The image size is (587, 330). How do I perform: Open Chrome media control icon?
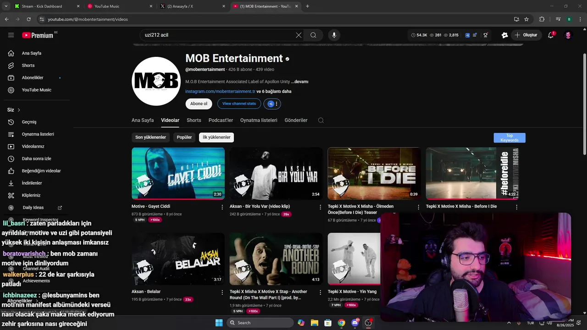pyautogui.click(x=558, y=19)
